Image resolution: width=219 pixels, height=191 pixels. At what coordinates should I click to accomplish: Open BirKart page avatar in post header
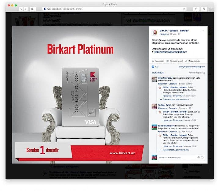tap(155, 32)
